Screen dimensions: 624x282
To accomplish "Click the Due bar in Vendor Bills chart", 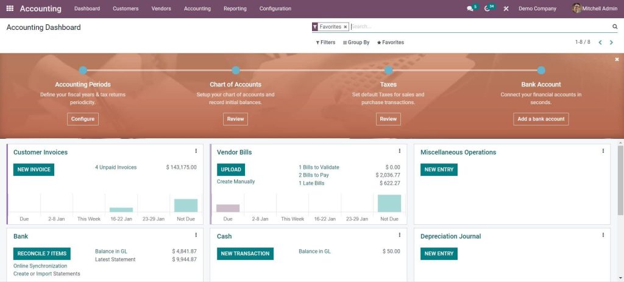I will (228, 208).
